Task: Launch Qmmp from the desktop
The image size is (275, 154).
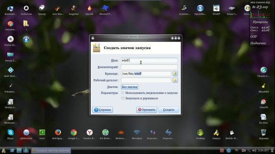Action: click(42, 10)
